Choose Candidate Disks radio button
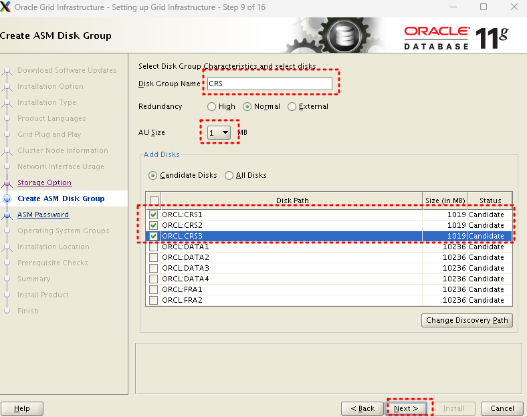This screenshot has width=527, height=417. point(152,175)
